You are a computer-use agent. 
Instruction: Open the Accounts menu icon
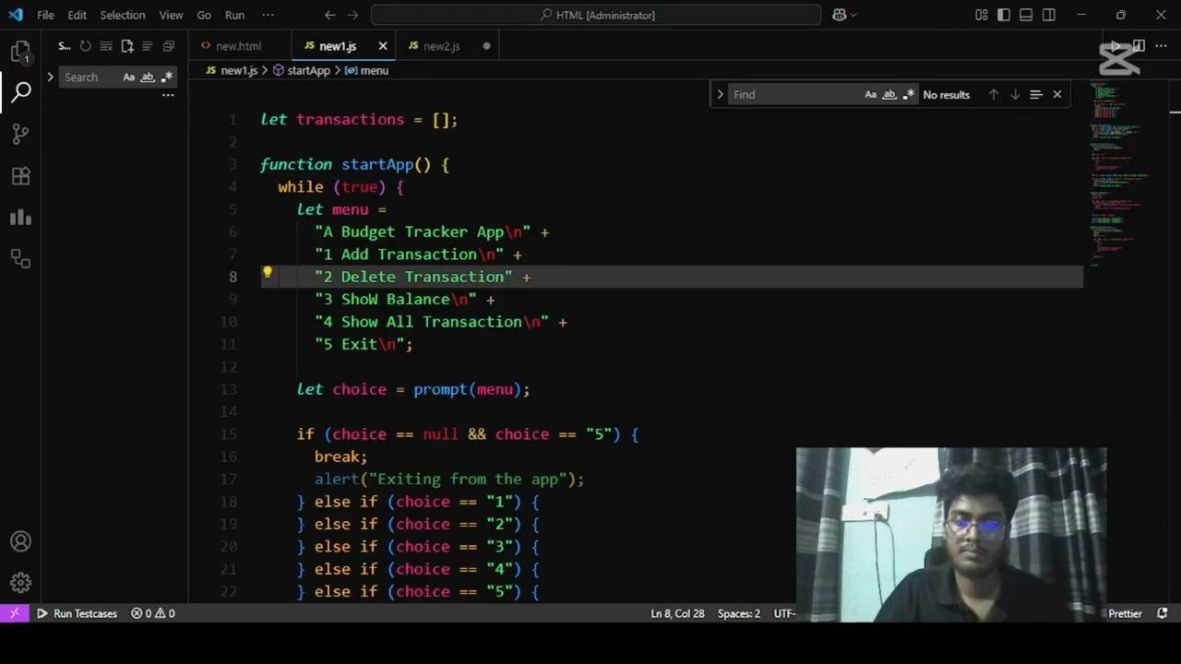point(20,541)
